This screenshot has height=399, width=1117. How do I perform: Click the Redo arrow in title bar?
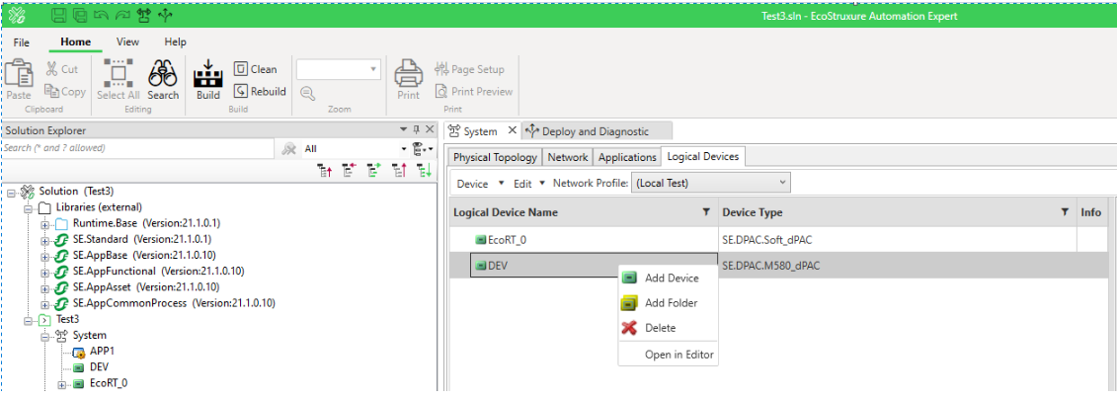tap(121, 15)
